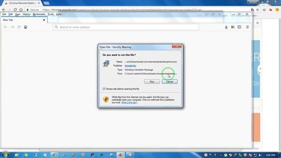
Task: Toggle the Firefox sidebars icon
Action: point(239,27)
